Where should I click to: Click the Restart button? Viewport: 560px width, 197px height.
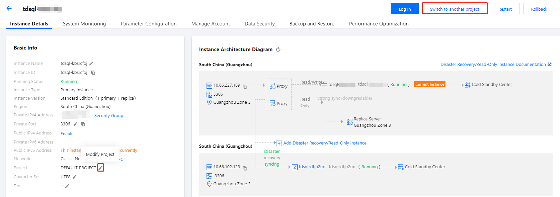pos(505,9)
